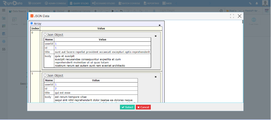Viewport: 271px width, 120px height.
Task: Click the user profile avatar
Action: pos(265,3)
